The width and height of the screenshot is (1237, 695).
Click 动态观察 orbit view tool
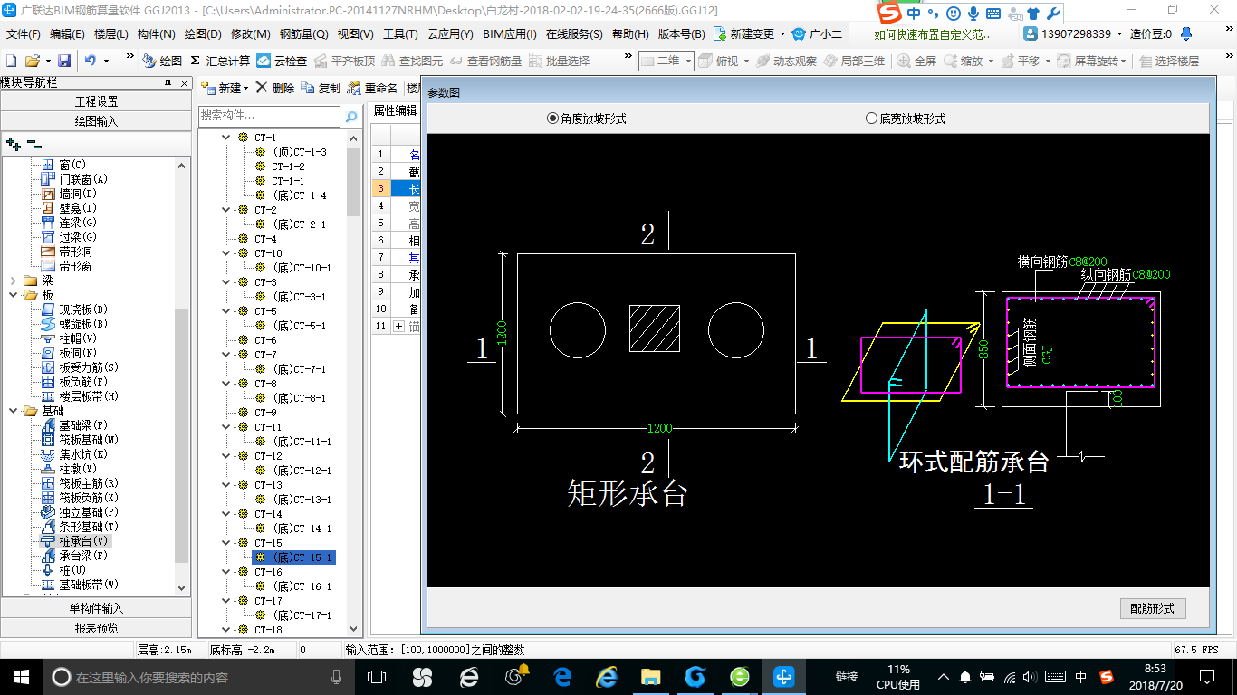coord(786,61)
